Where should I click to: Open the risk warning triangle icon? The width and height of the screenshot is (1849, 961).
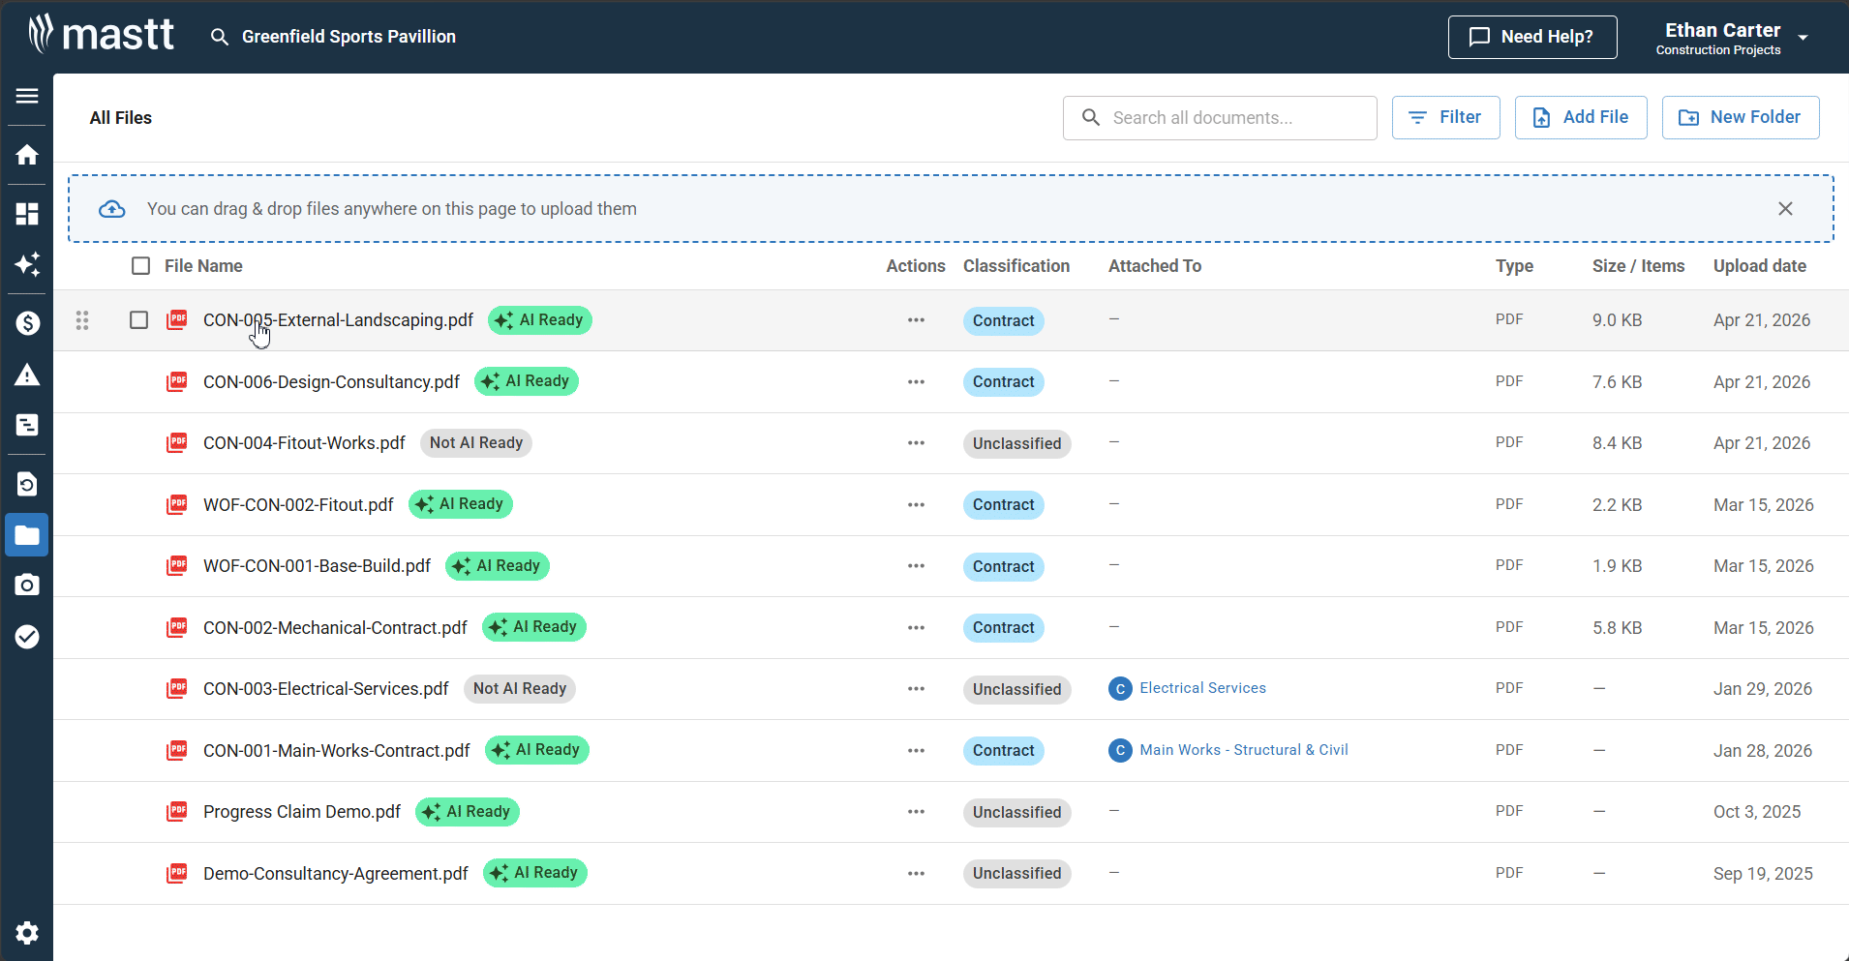tap(27, 375)
